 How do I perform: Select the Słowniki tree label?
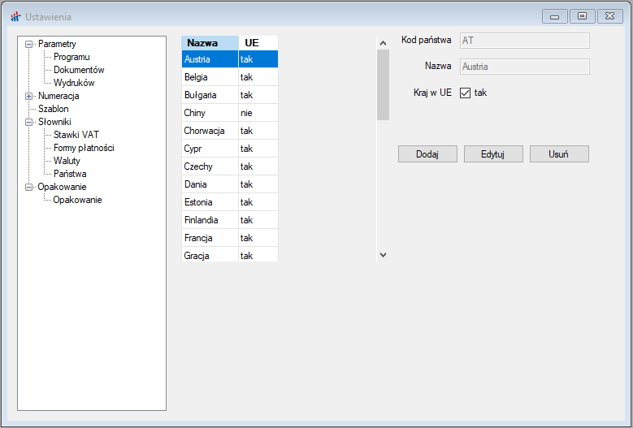click(54, 122)
